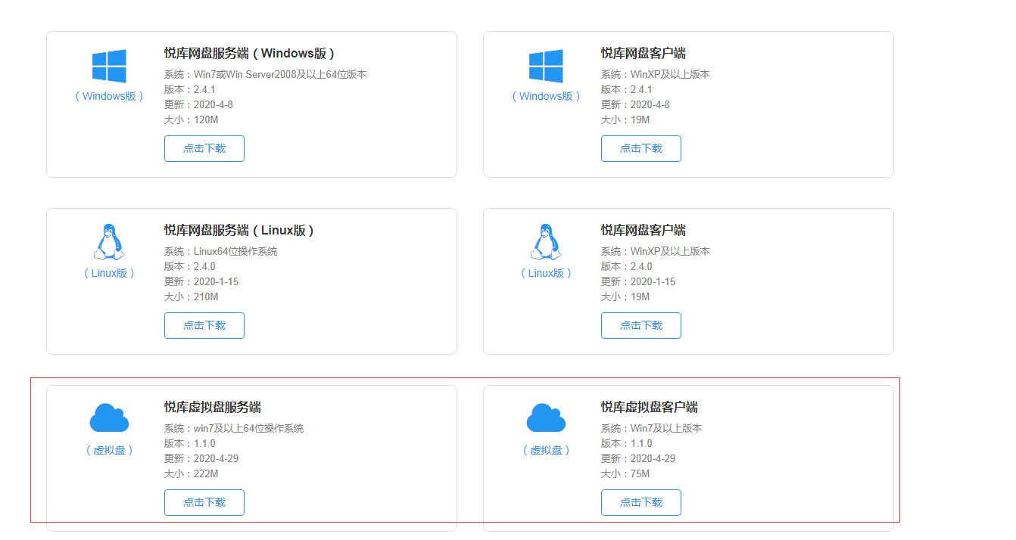Click title 悦库虚拟盘客户端
The image size is (1016, 540).
pyautogui.click(x=650, y=407)
